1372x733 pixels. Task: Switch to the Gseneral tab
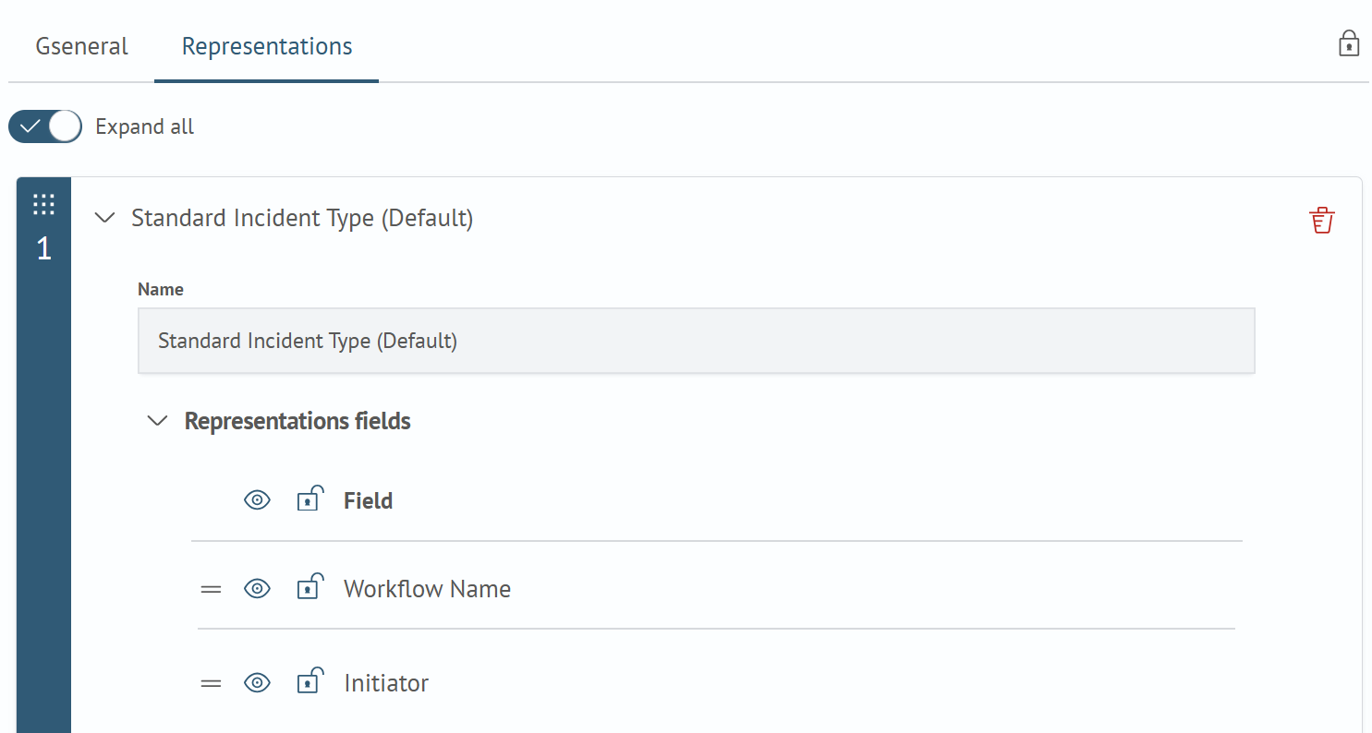81,46
